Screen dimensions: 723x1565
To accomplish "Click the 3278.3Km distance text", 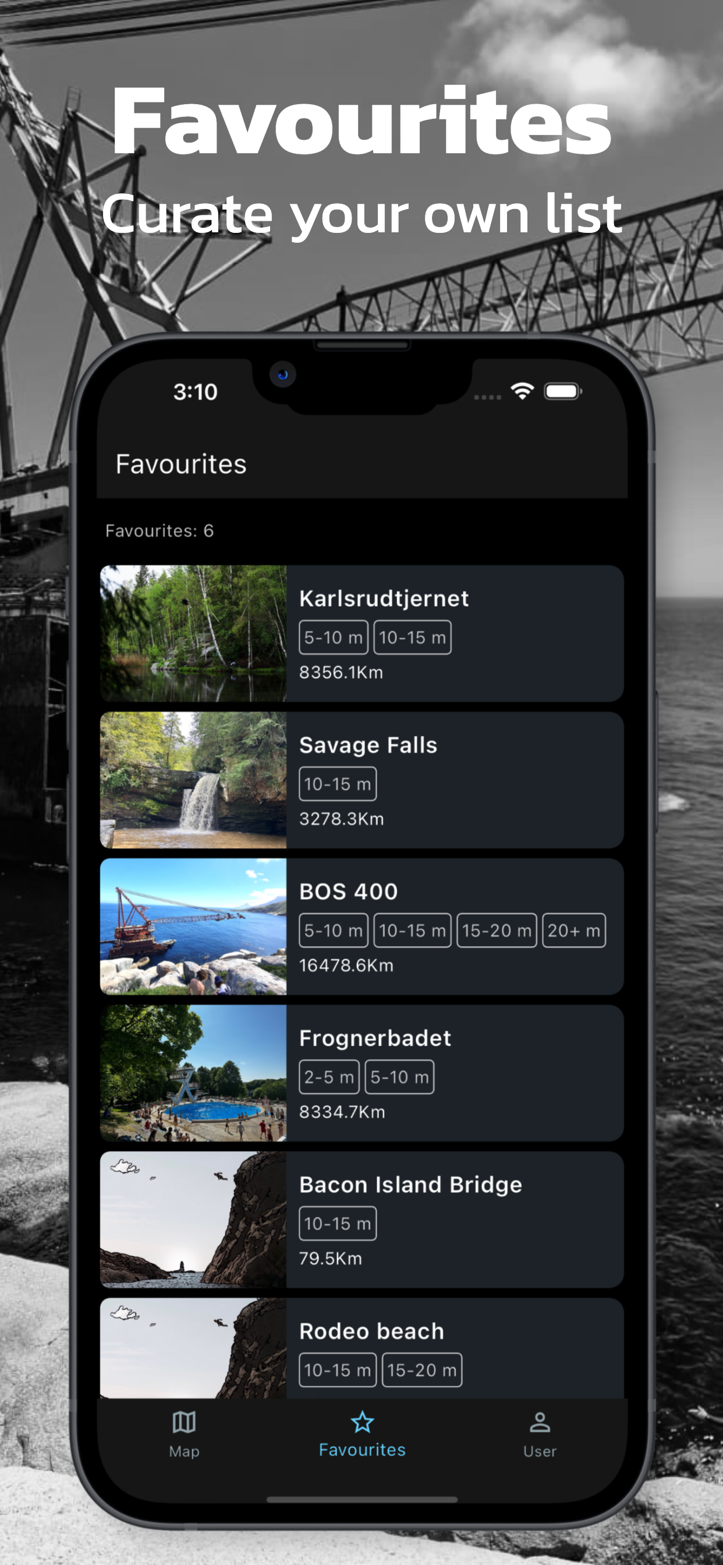I will click(x=342, y=819).
